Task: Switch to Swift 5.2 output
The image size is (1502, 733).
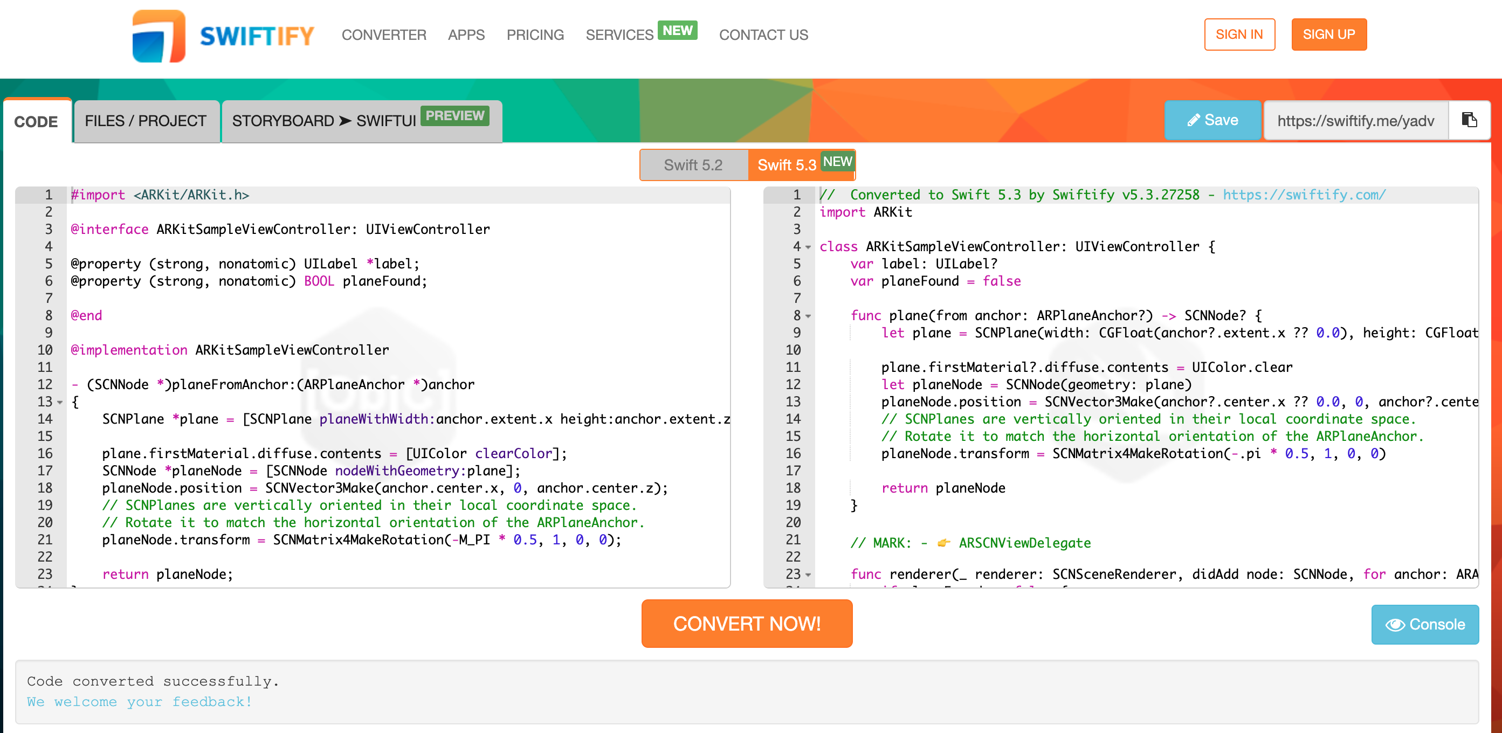Action: click(693, 165)
